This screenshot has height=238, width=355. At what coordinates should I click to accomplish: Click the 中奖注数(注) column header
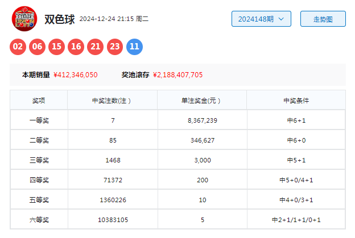pyautogui.click(x=112, y=101)
